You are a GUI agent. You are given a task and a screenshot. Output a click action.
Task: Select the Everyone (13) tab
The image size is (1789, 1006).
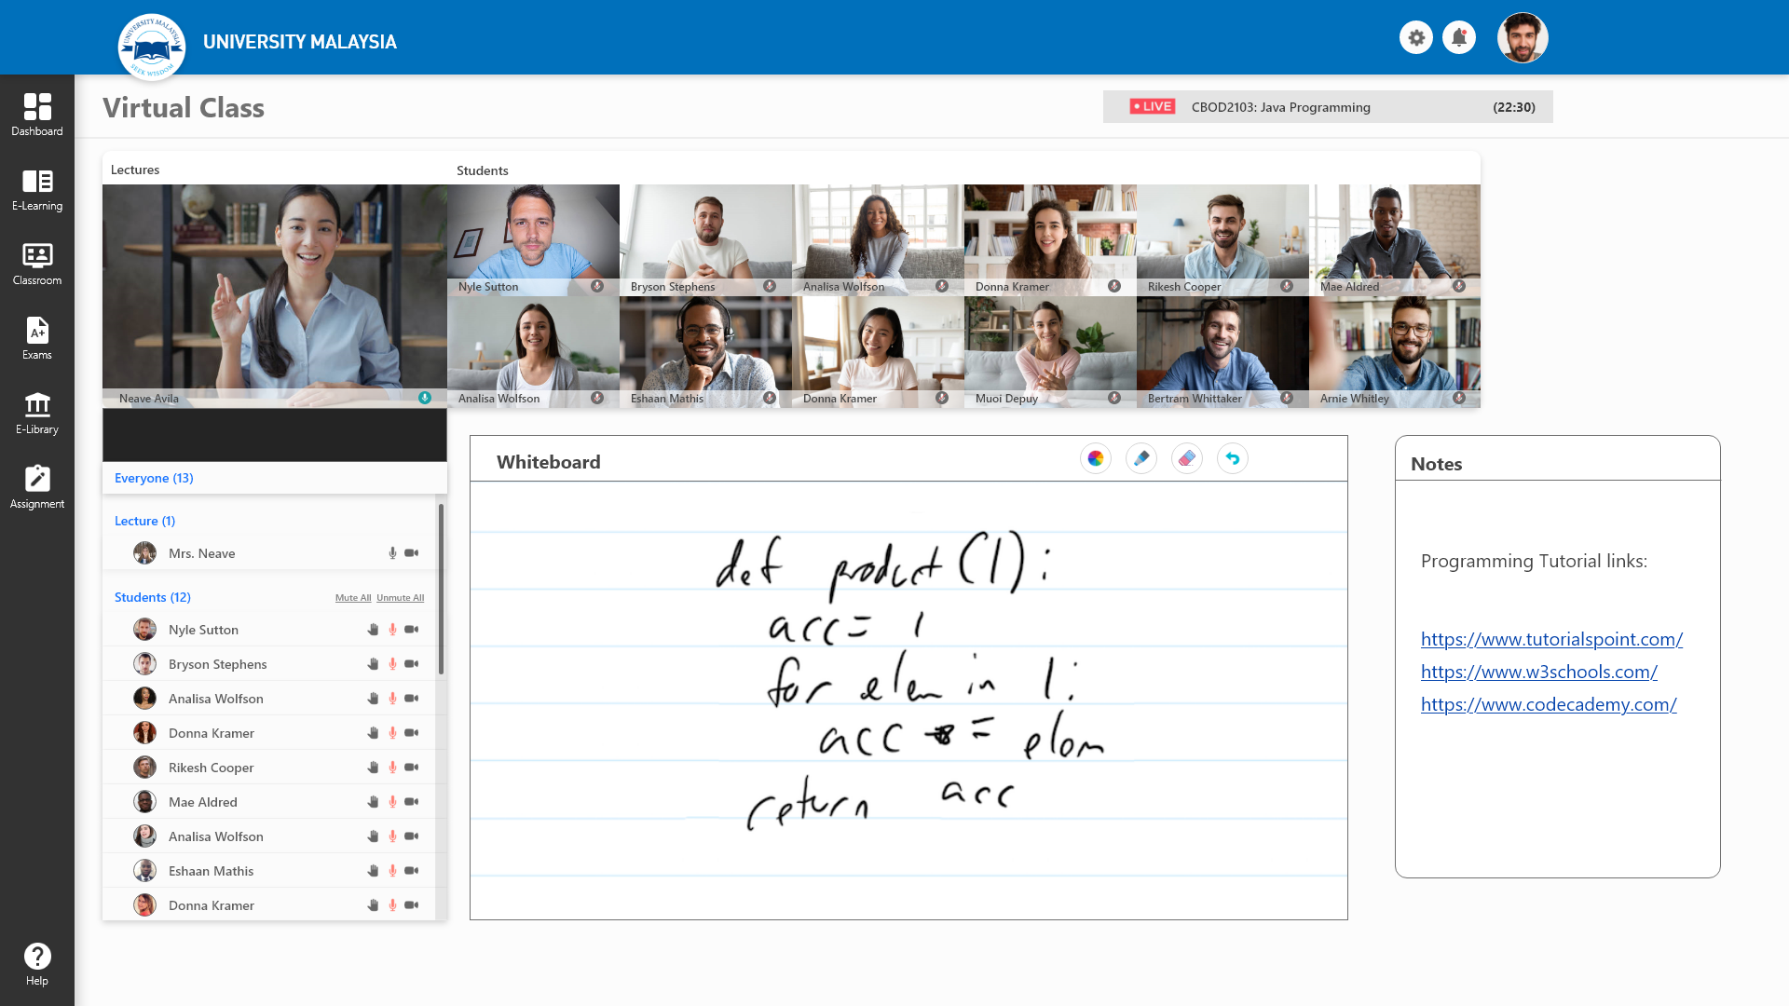pyautogui.click(x=154, y=478)
